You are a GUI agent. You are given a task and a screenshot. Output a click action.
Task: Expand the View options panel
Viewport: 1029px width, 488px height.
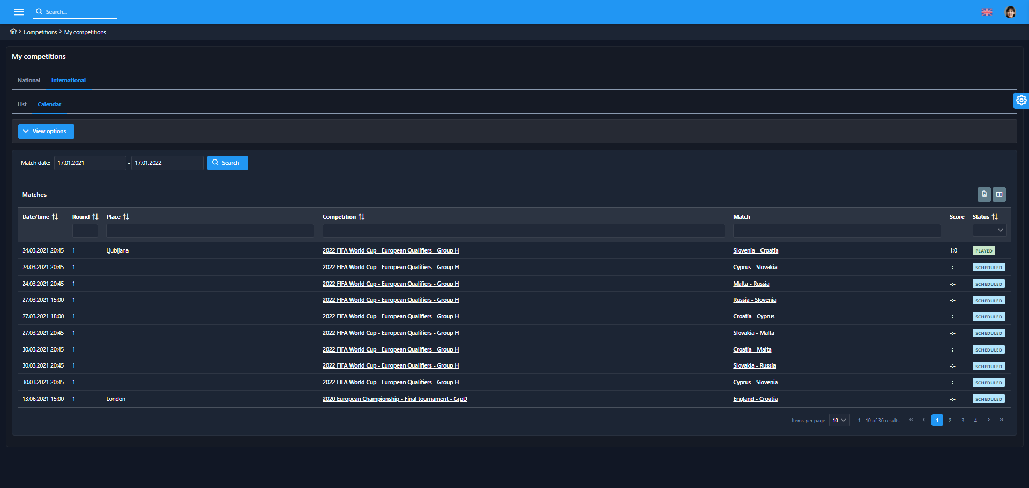tap(46, 131)
